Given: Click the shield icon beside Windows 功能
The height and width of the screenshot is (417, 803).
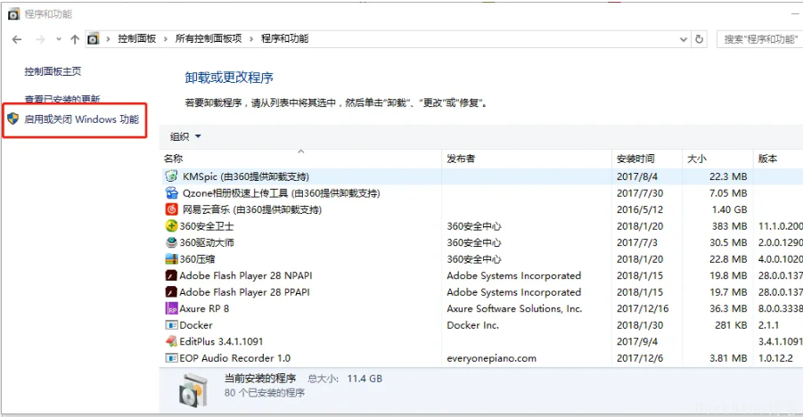Looking at the screenshot, I should [x=13, y=119].
